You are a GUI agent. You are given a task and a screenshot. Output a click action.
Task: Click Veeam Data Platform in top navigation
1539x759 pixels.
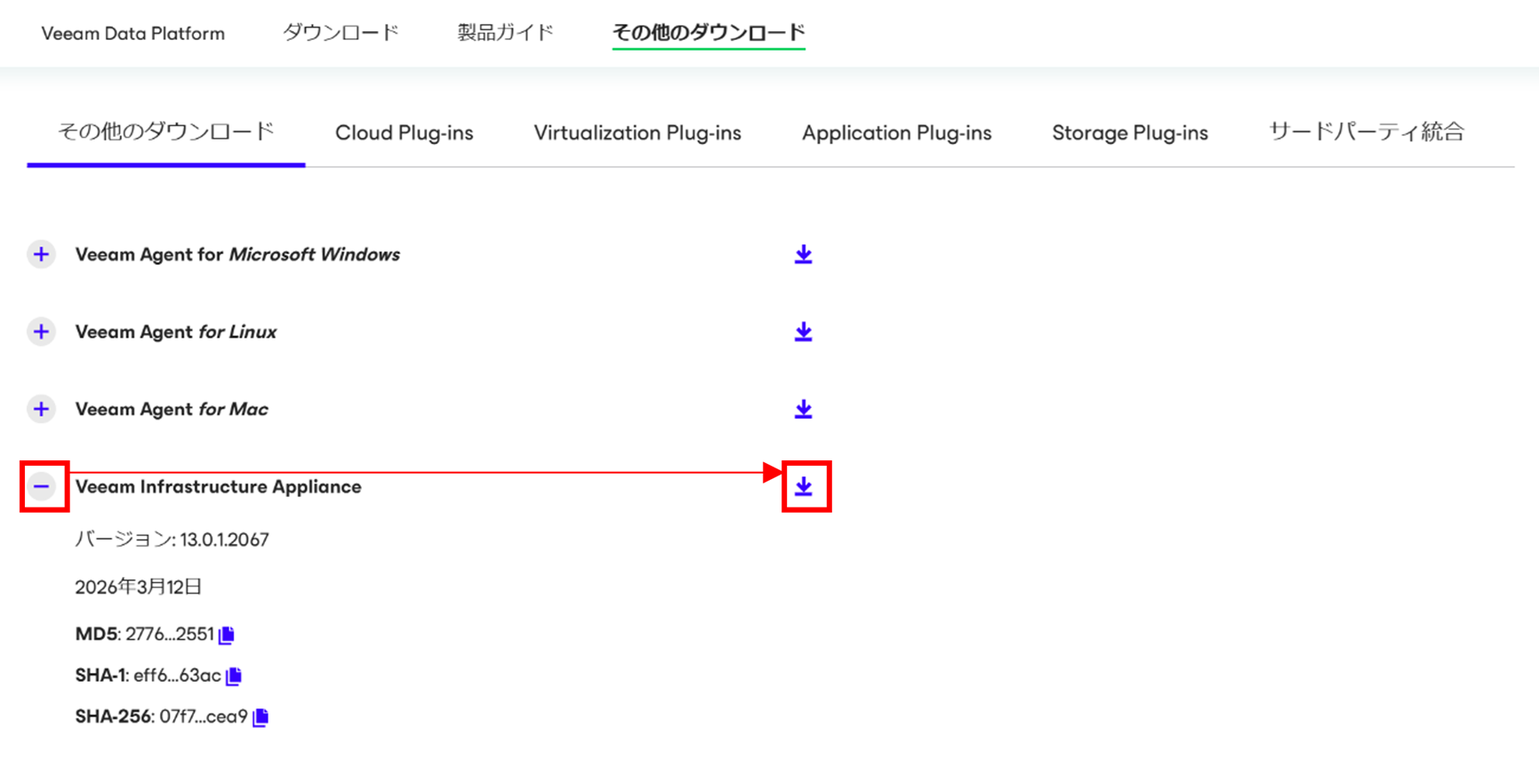pyautogui.click(x=133, y=34)
